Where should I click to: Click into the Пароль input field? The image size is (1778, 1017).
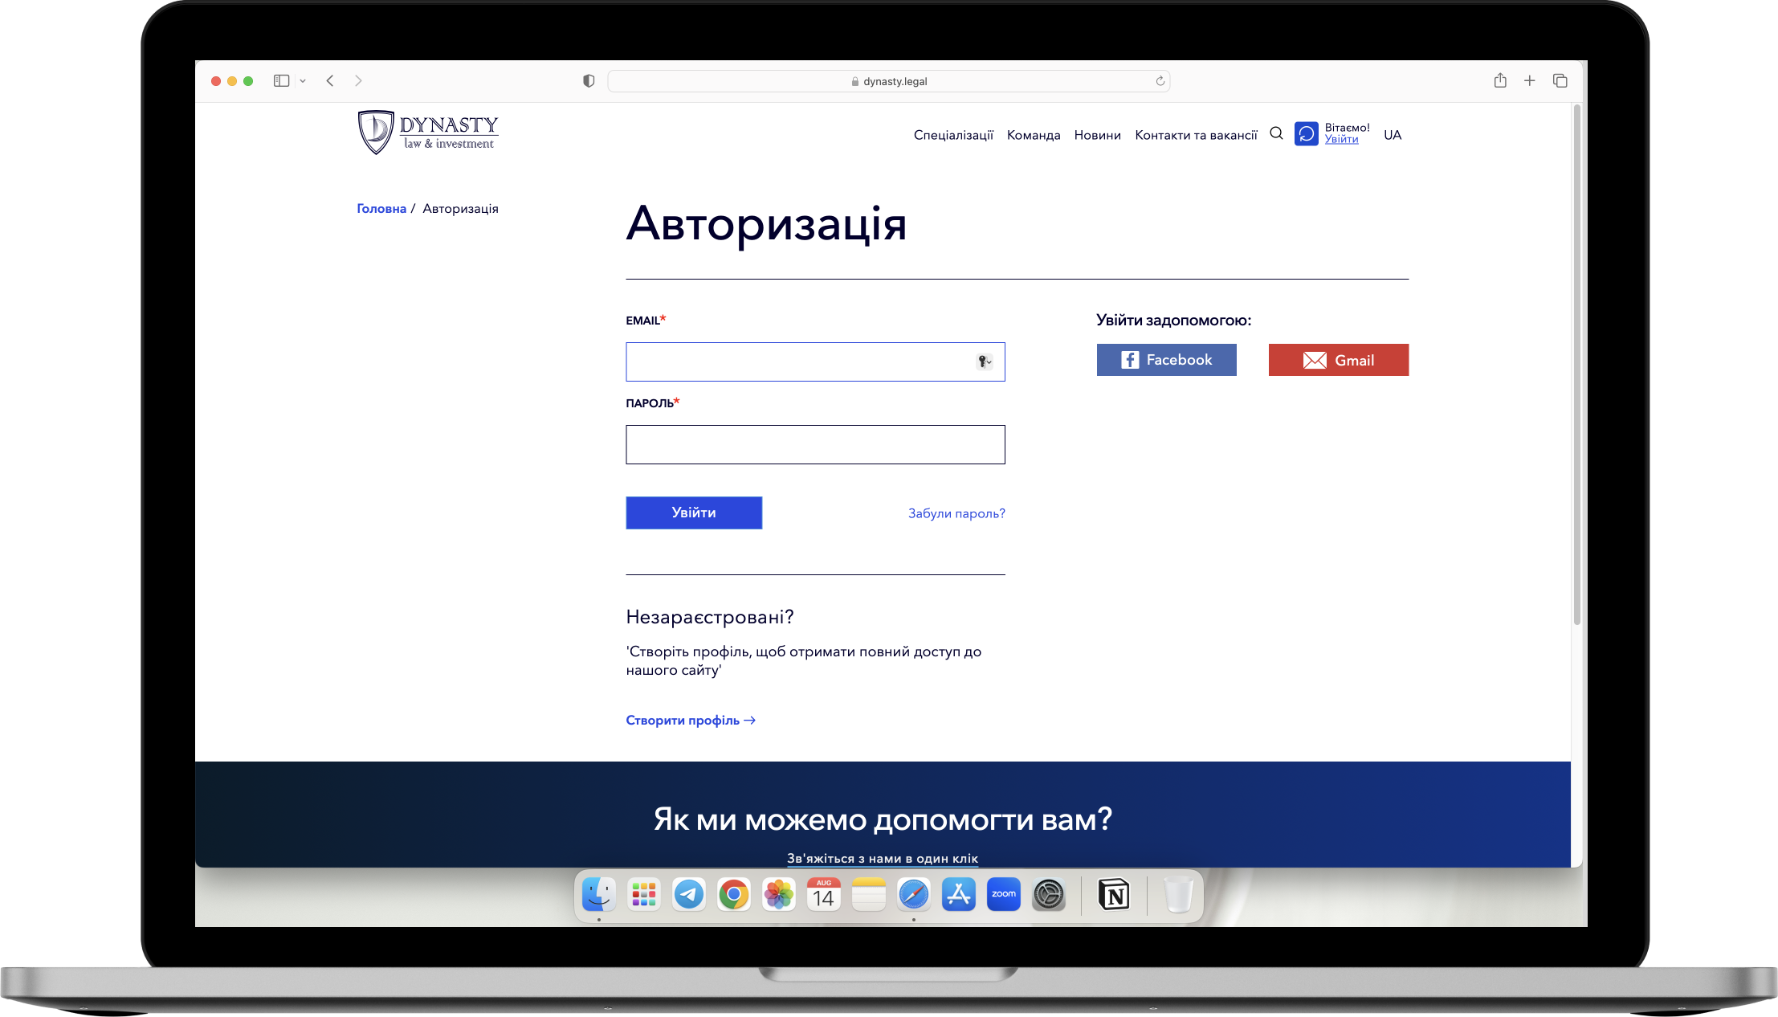click(814, 444)
